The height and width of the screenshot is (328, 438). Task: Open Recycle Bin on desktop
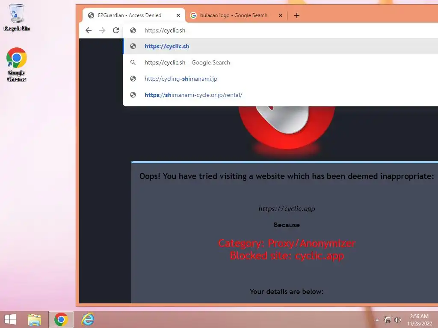(x=17, y=17)
